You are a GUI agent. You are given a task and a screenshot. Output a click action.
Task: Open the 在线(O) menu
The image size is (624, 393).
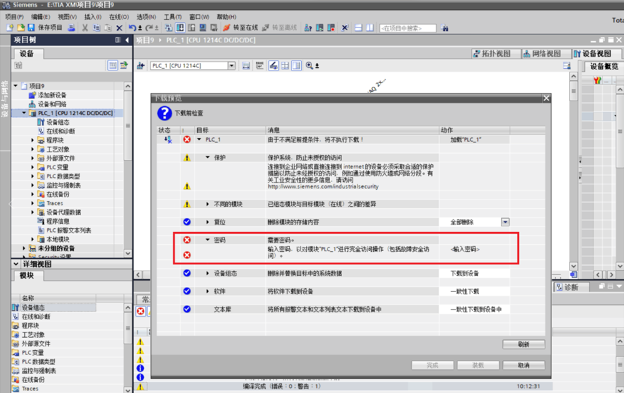pyautogui.click(x=119, y=17)
